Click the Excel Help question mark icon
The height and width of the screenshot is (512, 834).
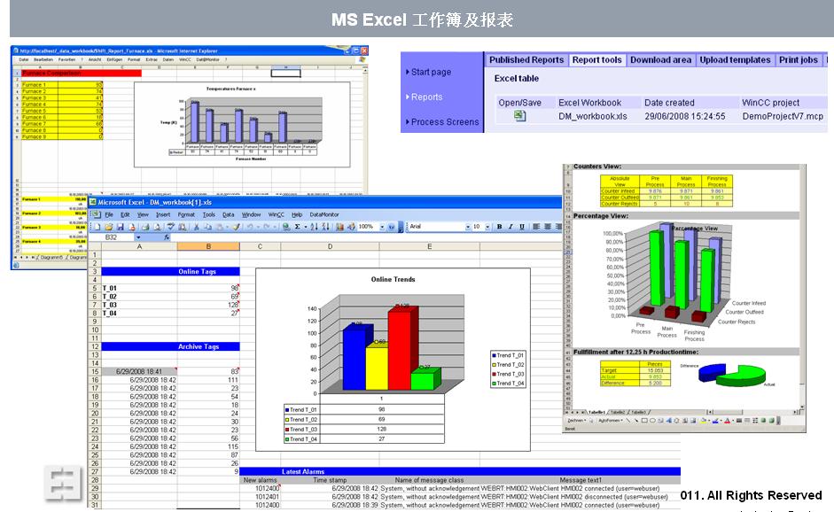click(392, 227)
